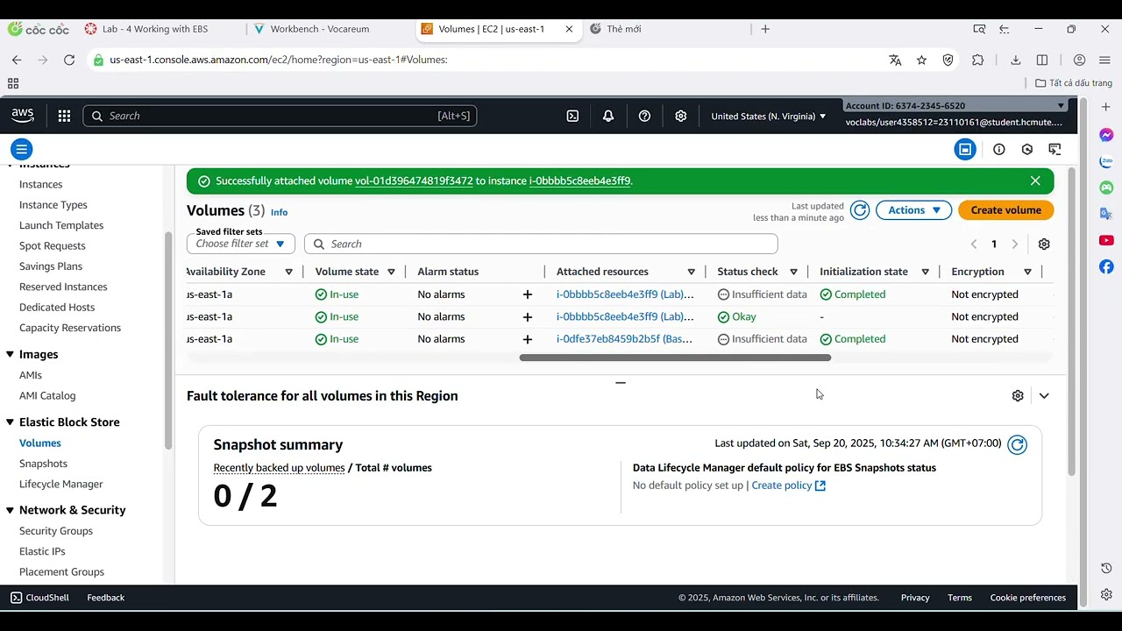Open Instances in the sidebar
The height and width of the screenshot is (631, 1122).
click(40, 184)
